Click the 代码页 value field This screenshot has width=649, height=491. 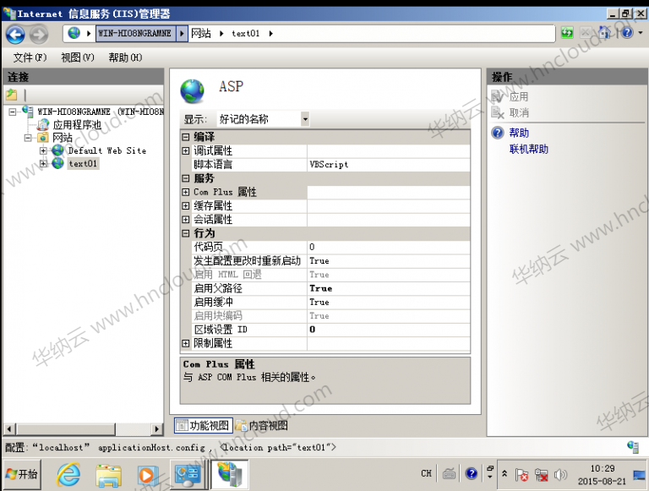click(388, 247)
